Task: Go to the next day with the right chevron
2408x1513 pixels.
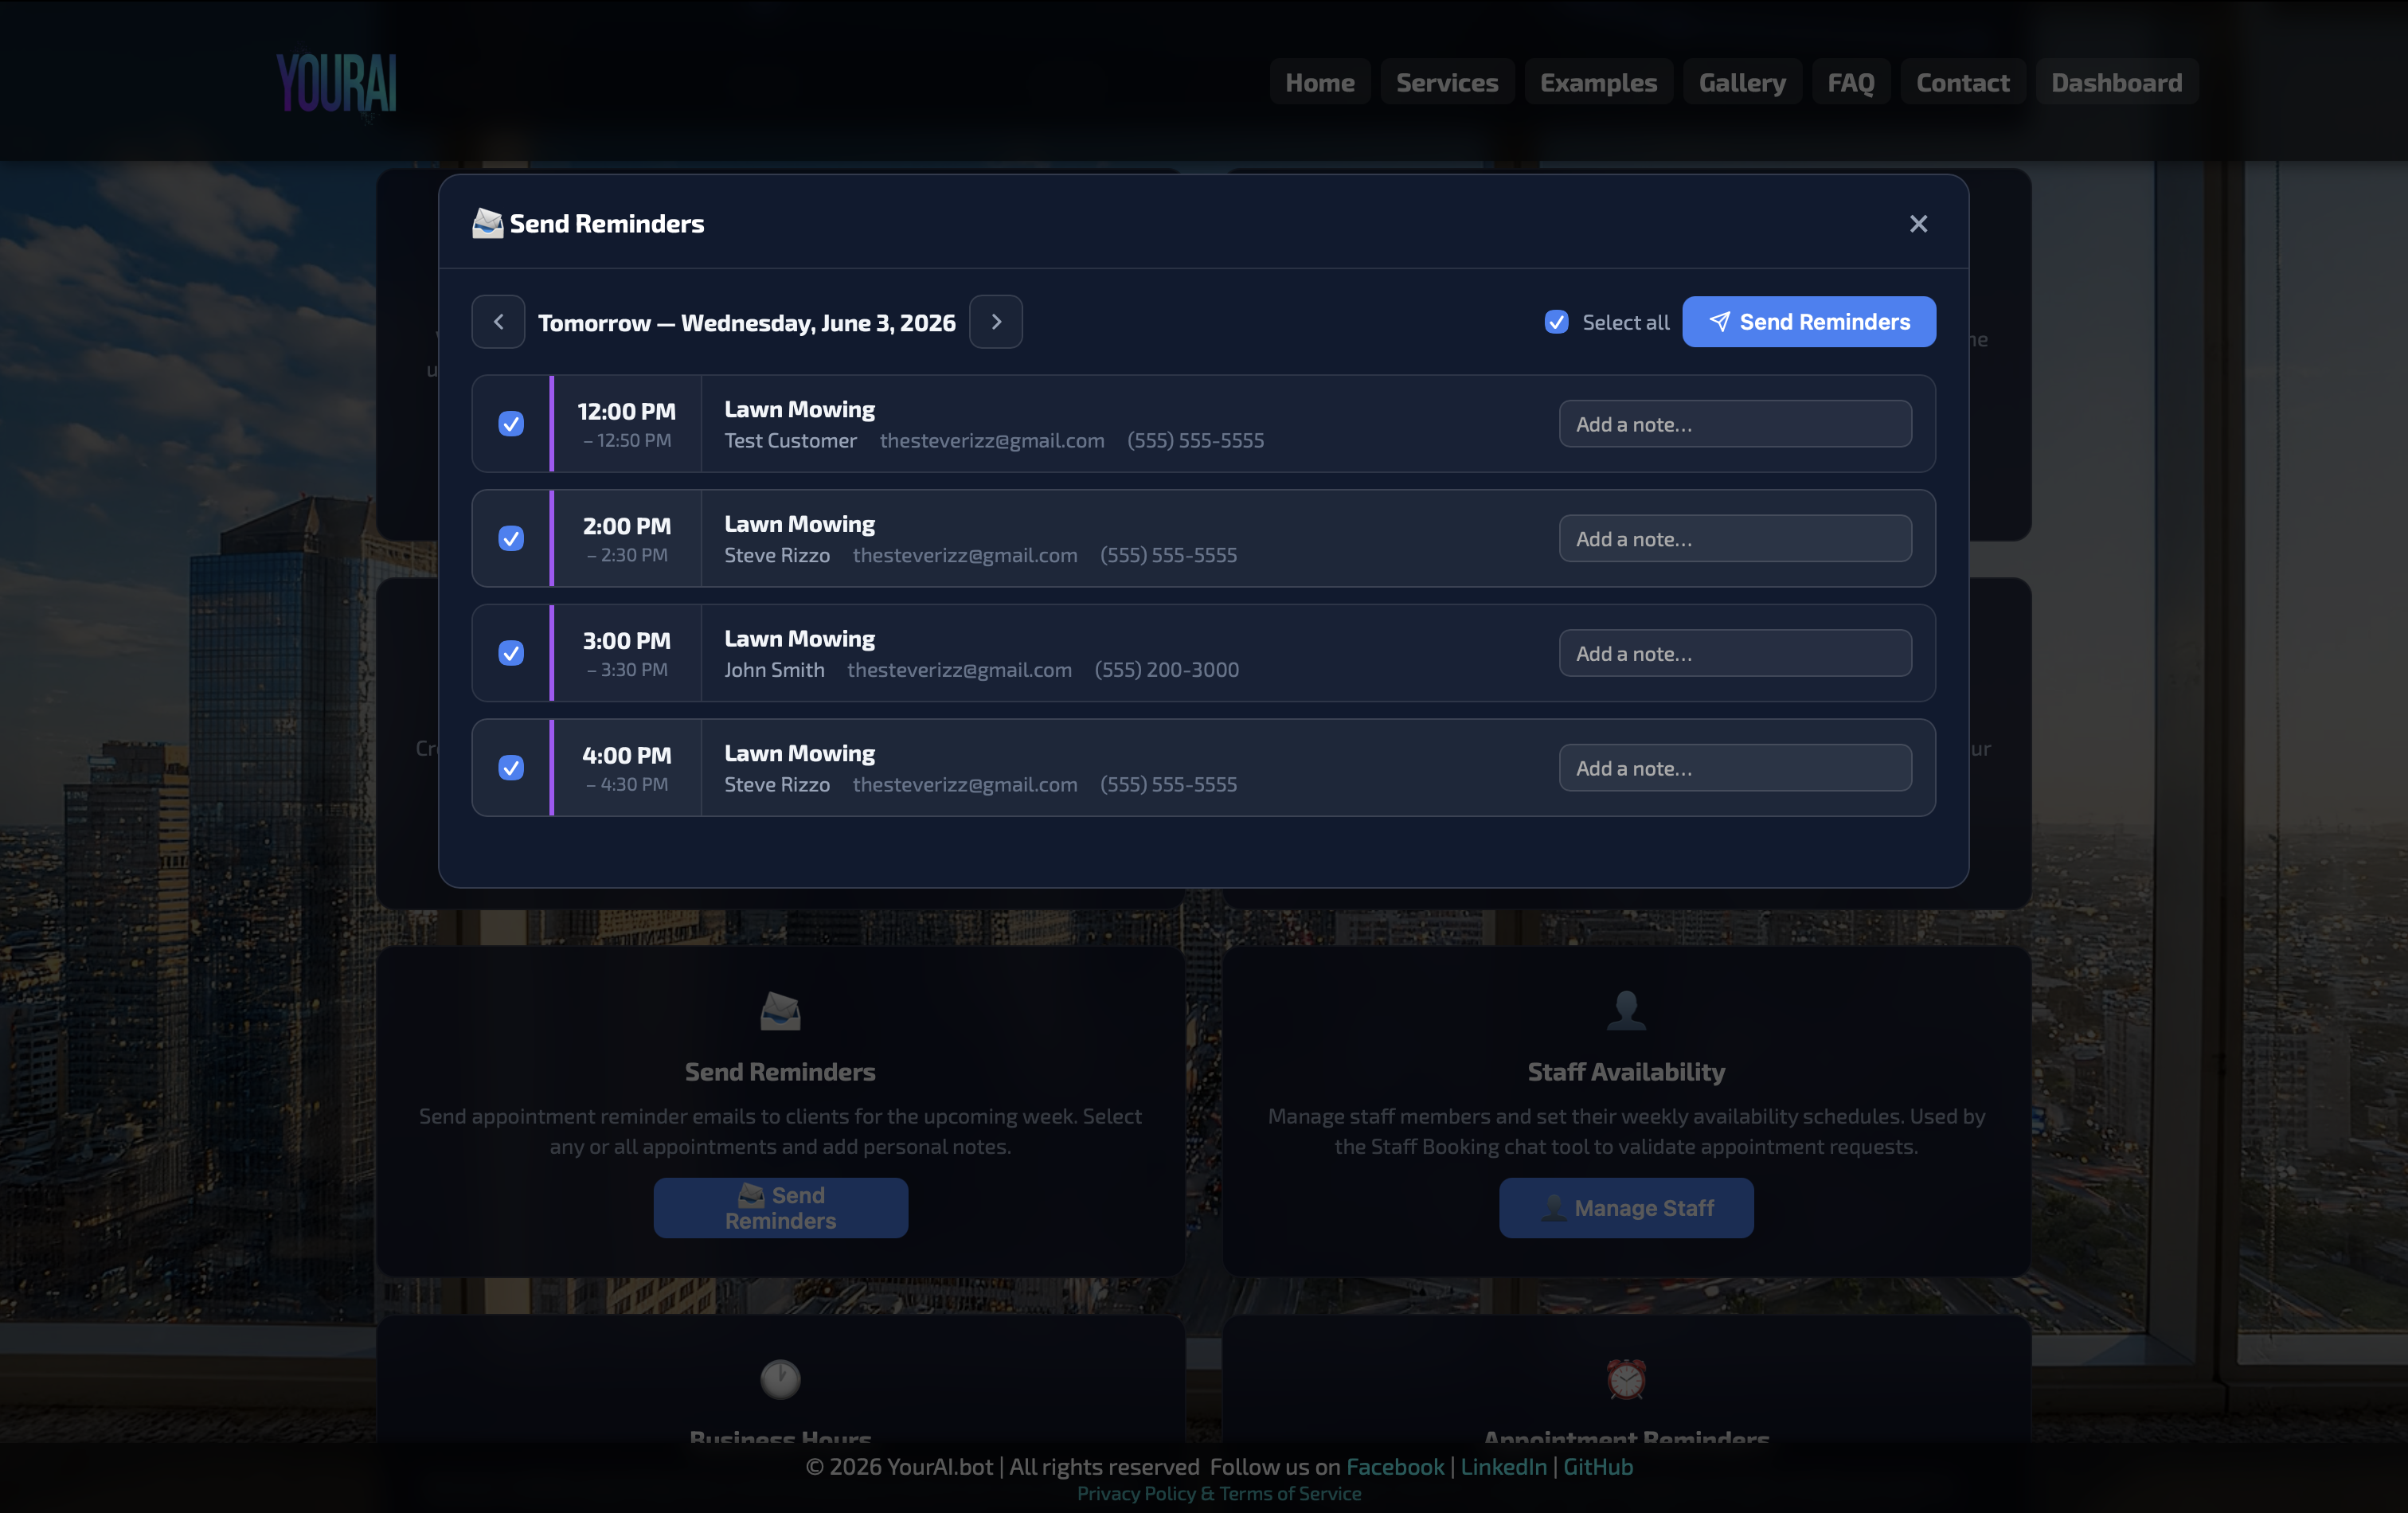Action: pos(995,322)
